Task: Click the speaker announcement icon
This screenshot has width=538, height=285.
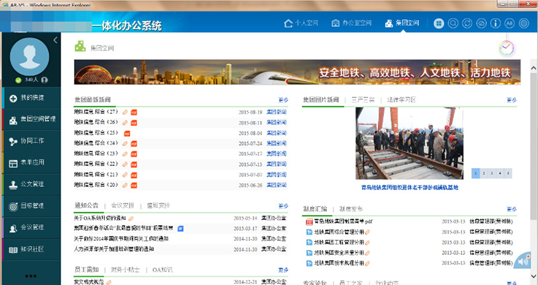Action: (523, 261)
